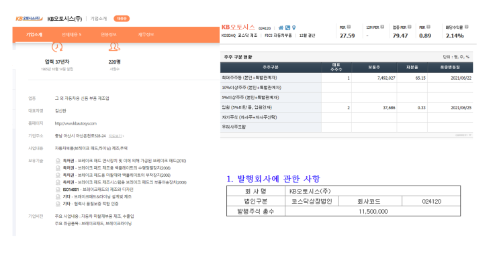Click the KB오토시스 company logo
Viewport: 499px width, 280px height.
[x=30, y=19]
